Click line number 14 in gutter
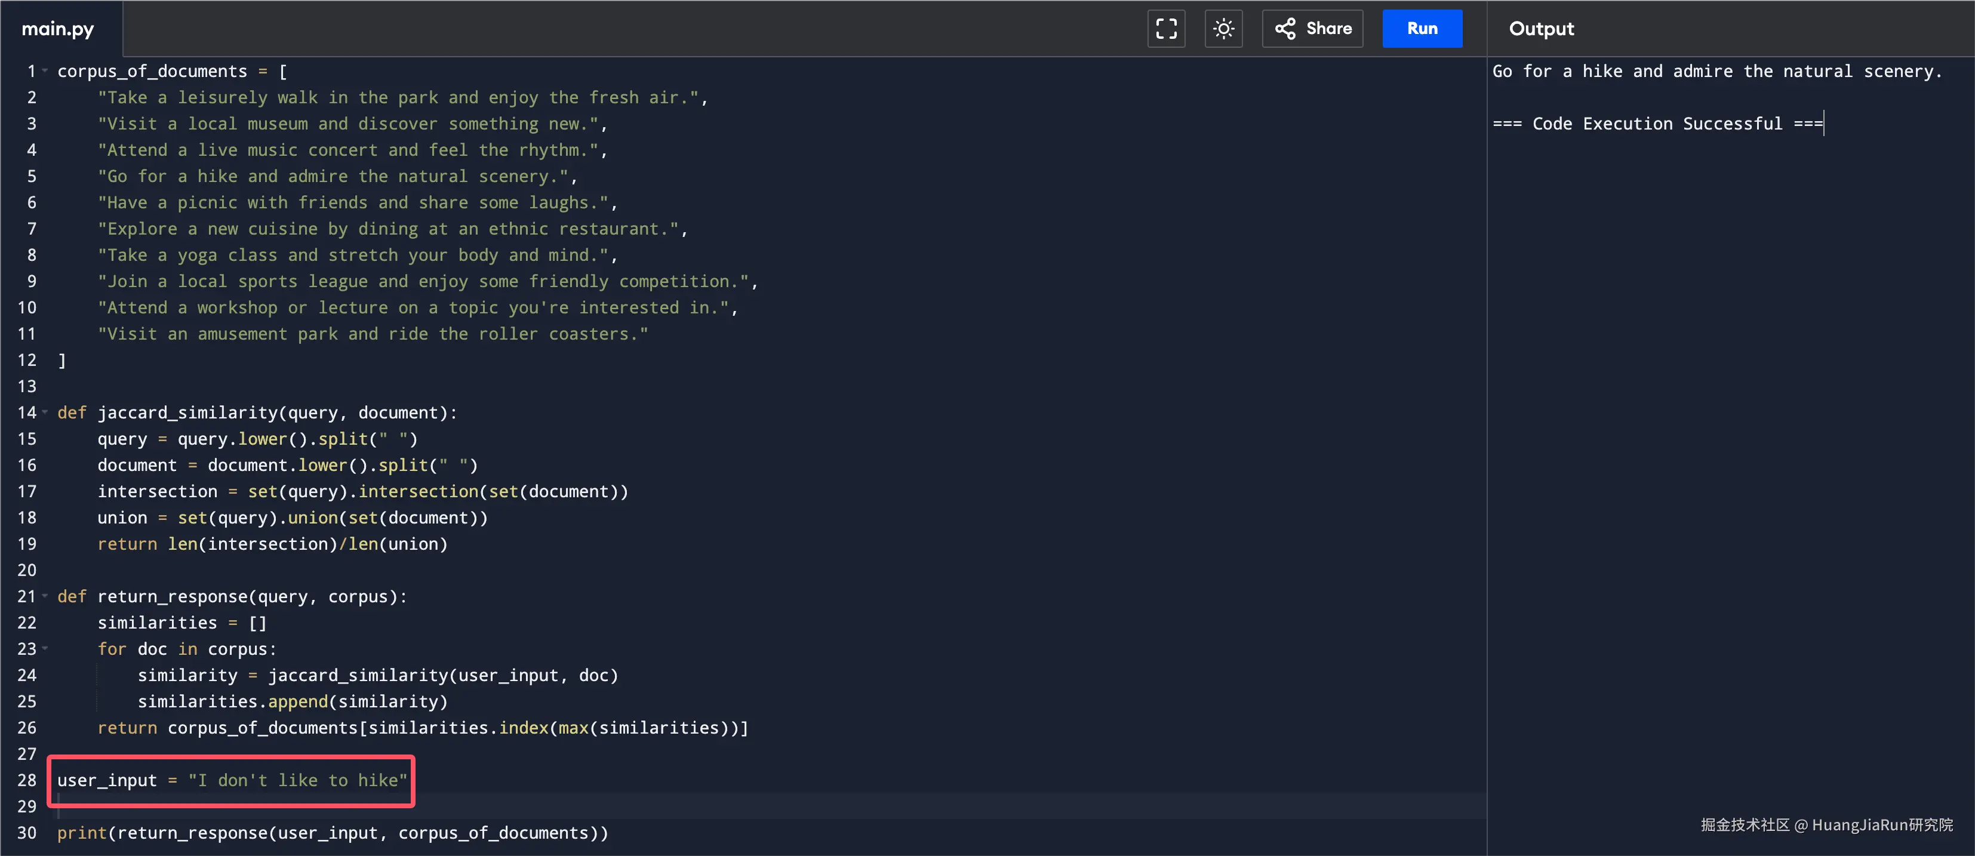This screenshot has height=856, width=1975. point(27,412)
